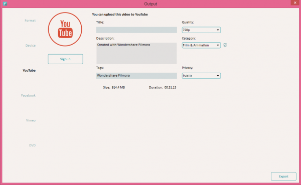Viewport: 301px width, 185px height.
Task: Switch to the Device tab
Action: [x=31, y=46]
